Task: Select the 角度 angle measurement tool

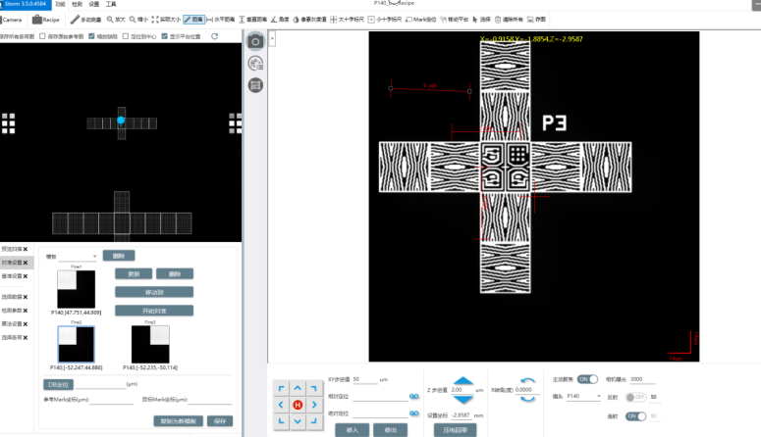Action: point(281,19)
